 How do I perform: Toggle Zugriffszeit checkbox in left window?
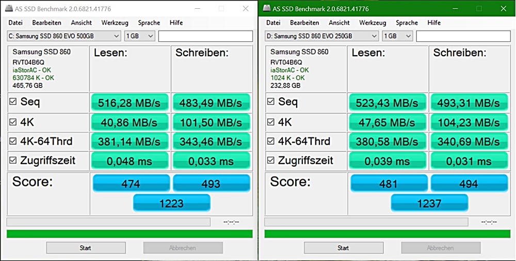click(13, 160)
